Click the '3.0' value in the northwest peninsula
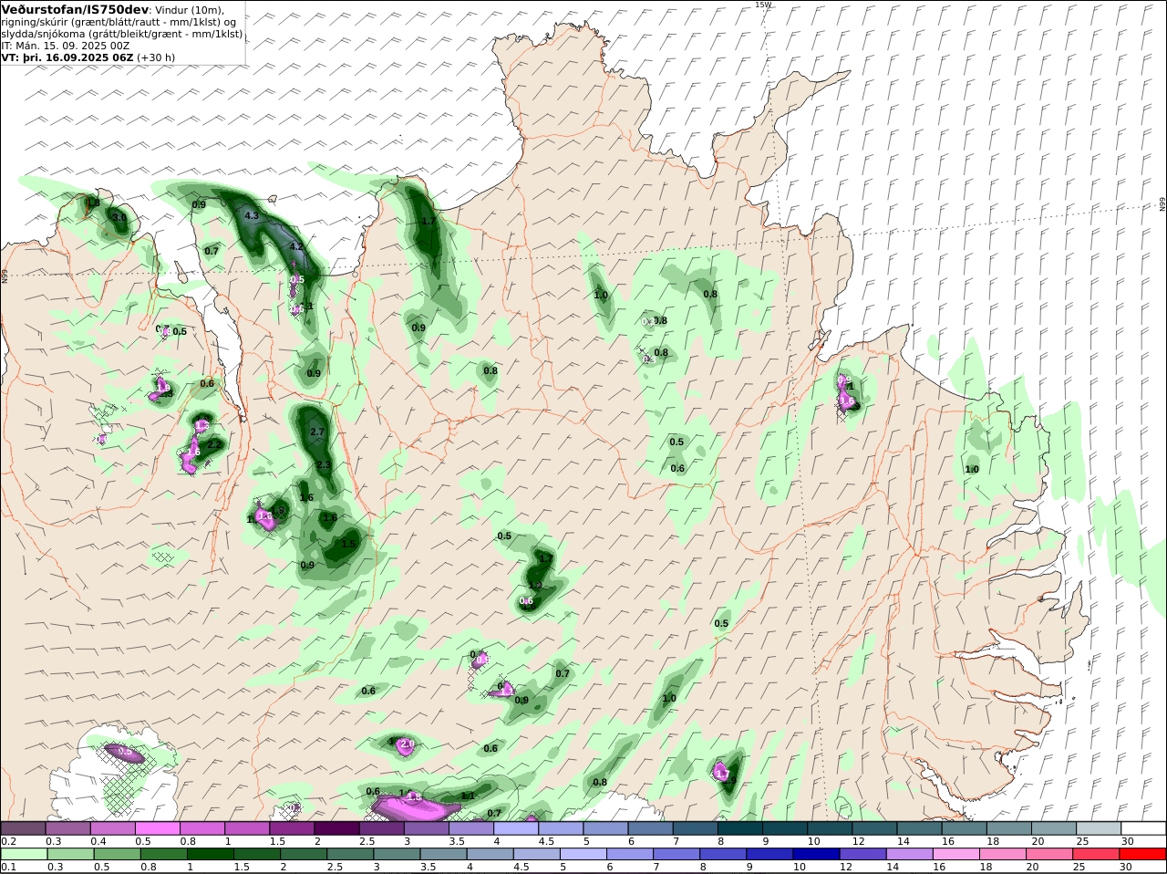Viewport: 1167px width, 874px height. pos(119,217)
